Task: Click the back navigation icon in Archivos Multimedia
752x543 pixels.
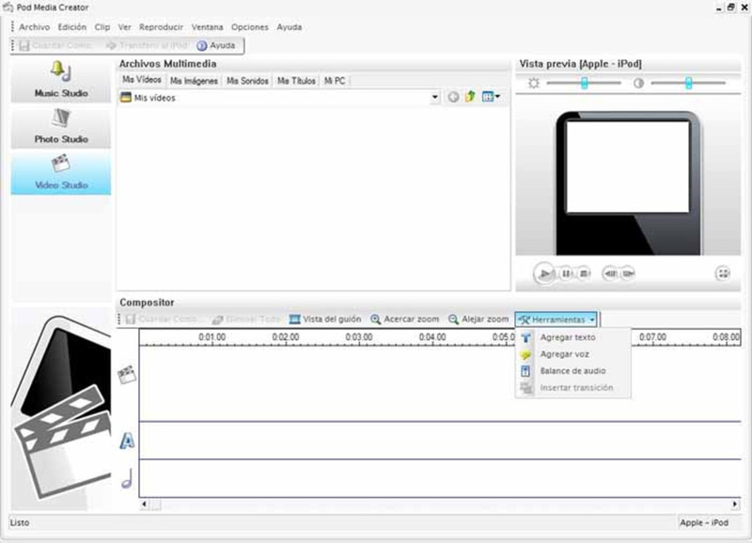Action: click(453, 98)
